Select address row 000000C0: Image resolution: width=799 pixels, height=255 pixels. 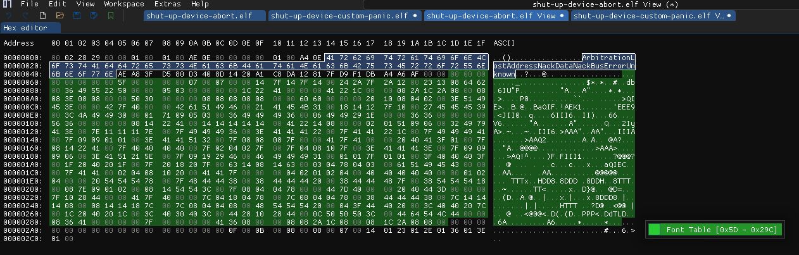click(24, 107)
